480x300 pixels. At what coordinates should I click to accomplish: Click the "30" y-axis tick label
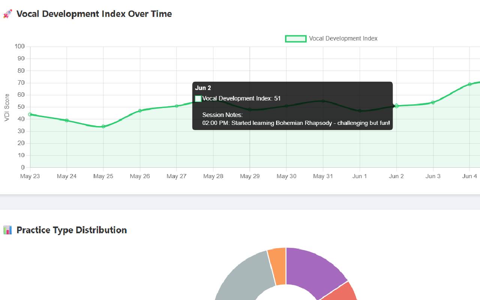tap(21, 131)
